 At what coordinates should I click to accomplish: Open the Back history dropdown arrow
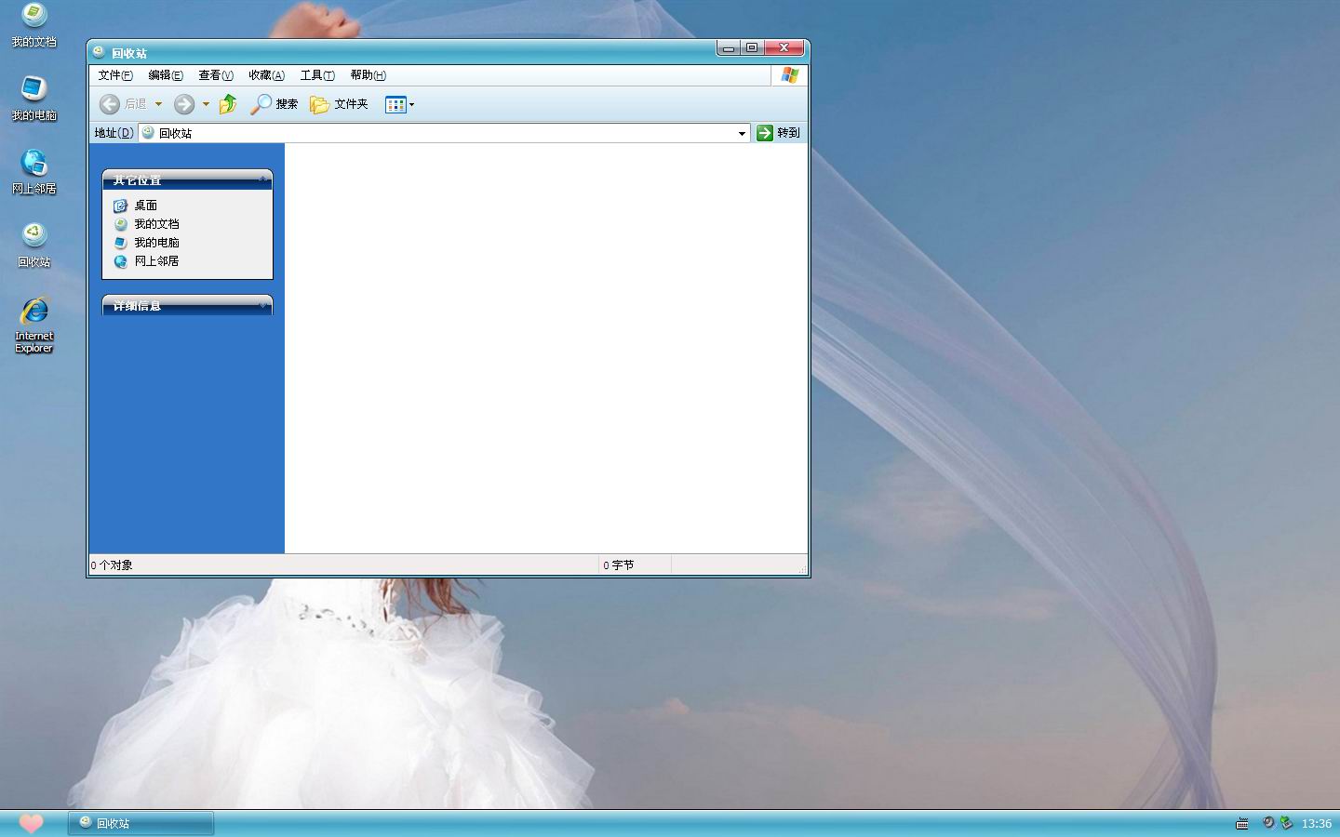coord(158,104)
